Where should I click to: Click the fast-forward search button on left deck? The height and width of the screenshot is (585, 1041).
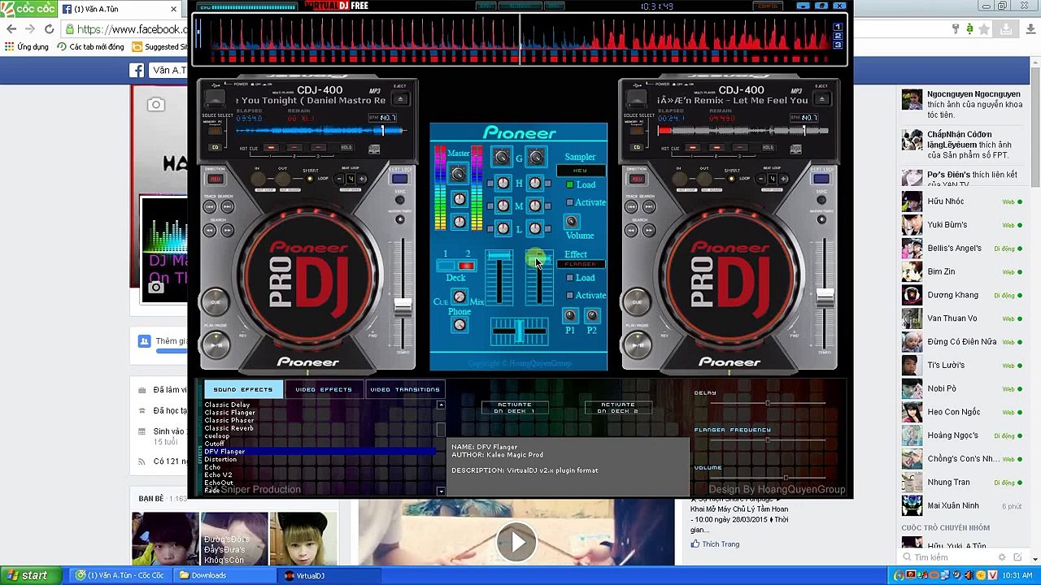tap(228, 231)
